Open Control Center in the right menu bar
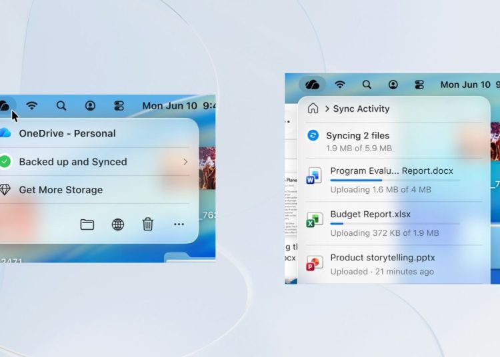The height and width of the screenshot is (357, 500). coord(419,85)
